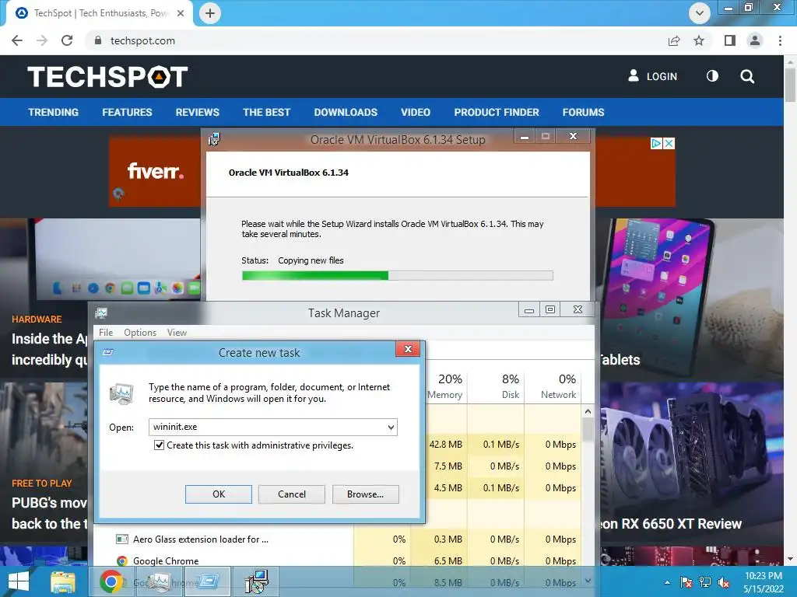
Task: Open the DOWNLOADS section
Action: pos(346,112)
